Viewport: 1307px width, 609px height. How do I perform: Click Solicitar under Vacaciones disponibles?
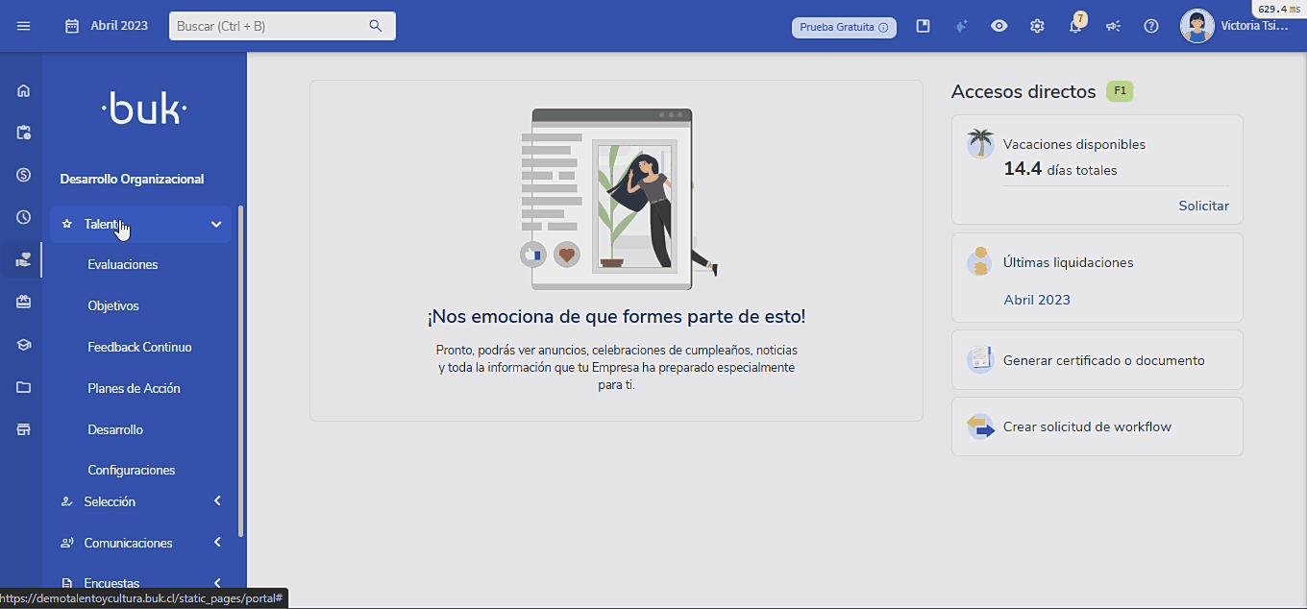click(1203, 205)
